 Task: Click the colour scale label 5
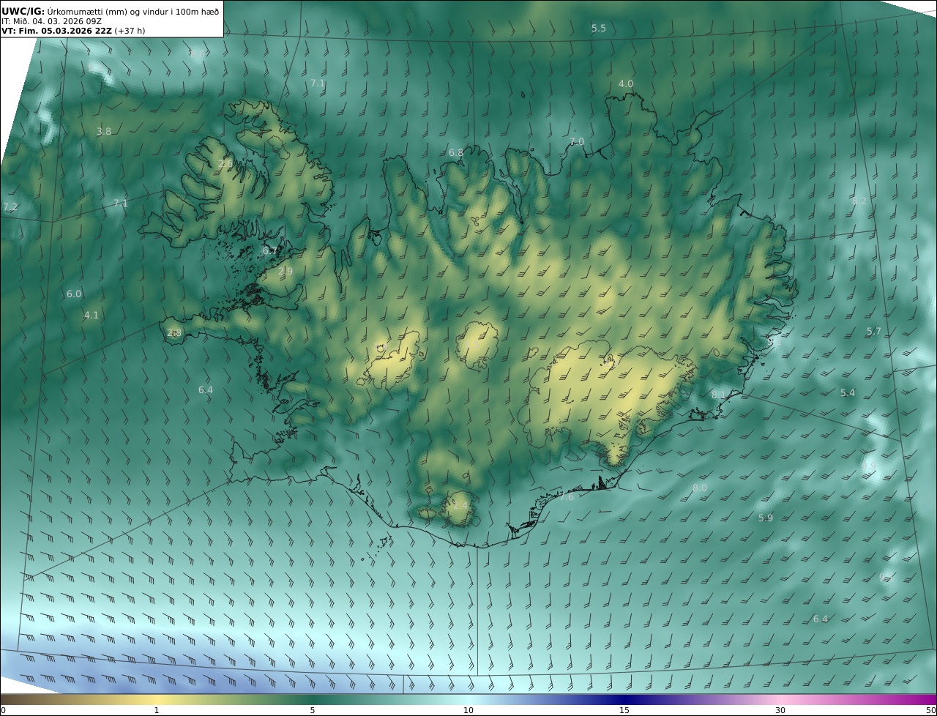(313, 710)
